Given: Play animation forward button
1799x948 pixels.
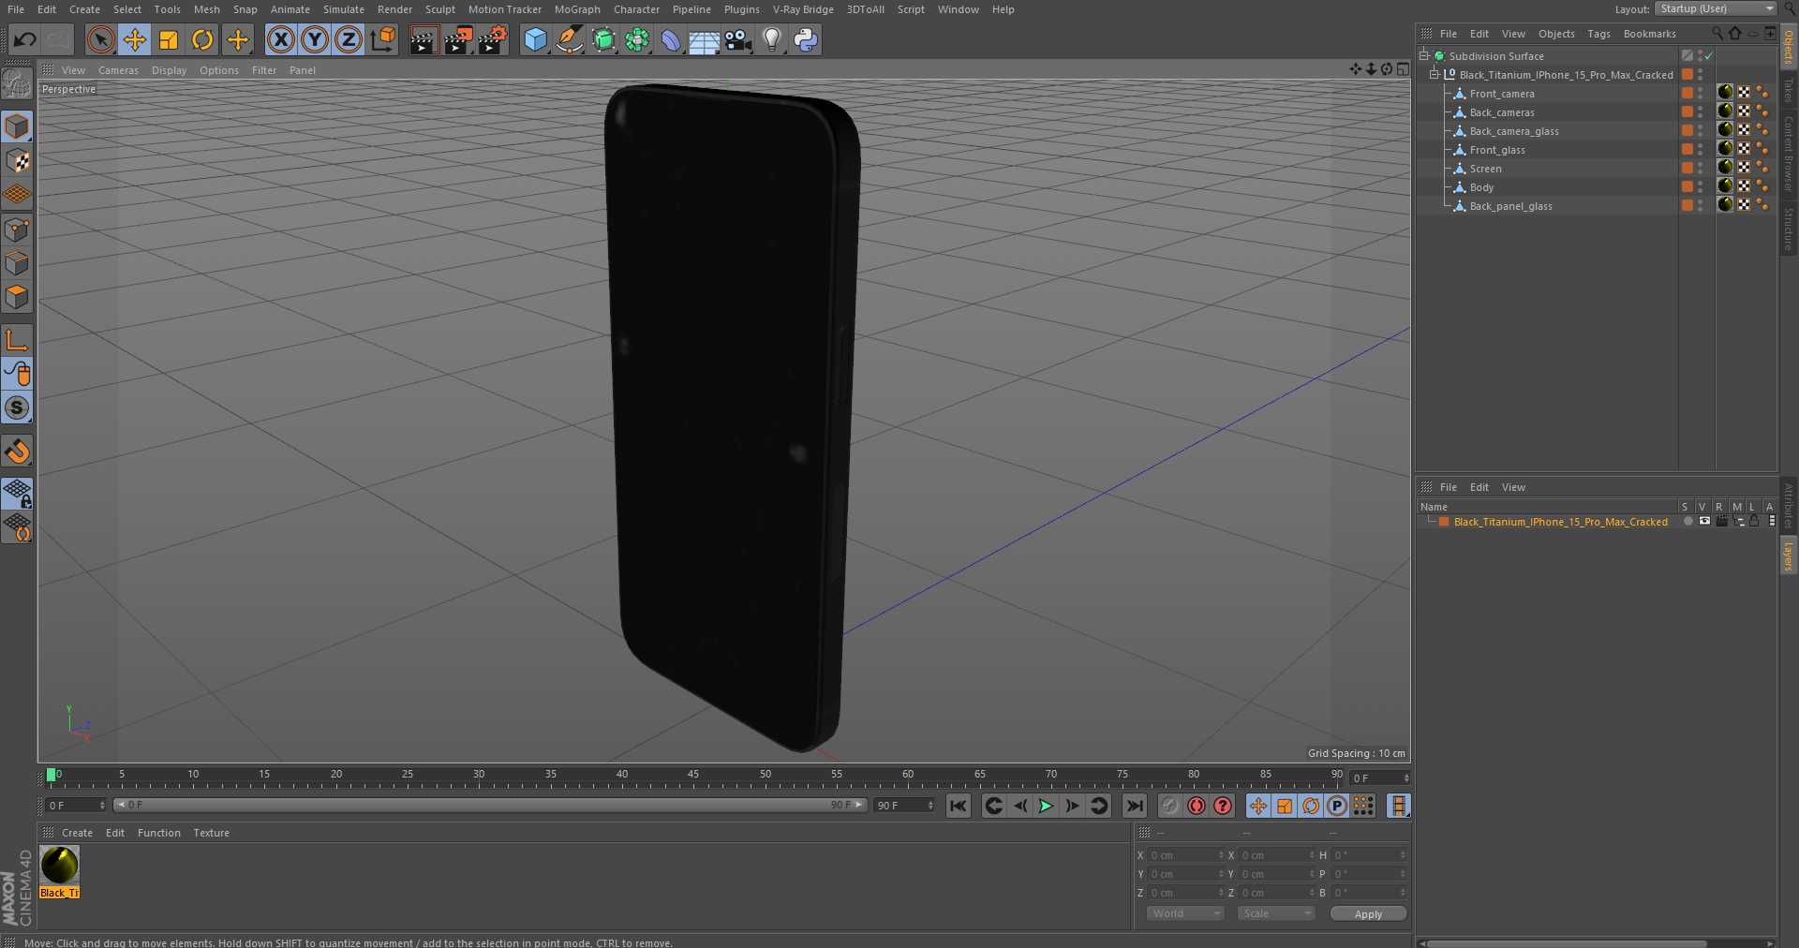Looking at the screenshot, I should point(1046,806).
